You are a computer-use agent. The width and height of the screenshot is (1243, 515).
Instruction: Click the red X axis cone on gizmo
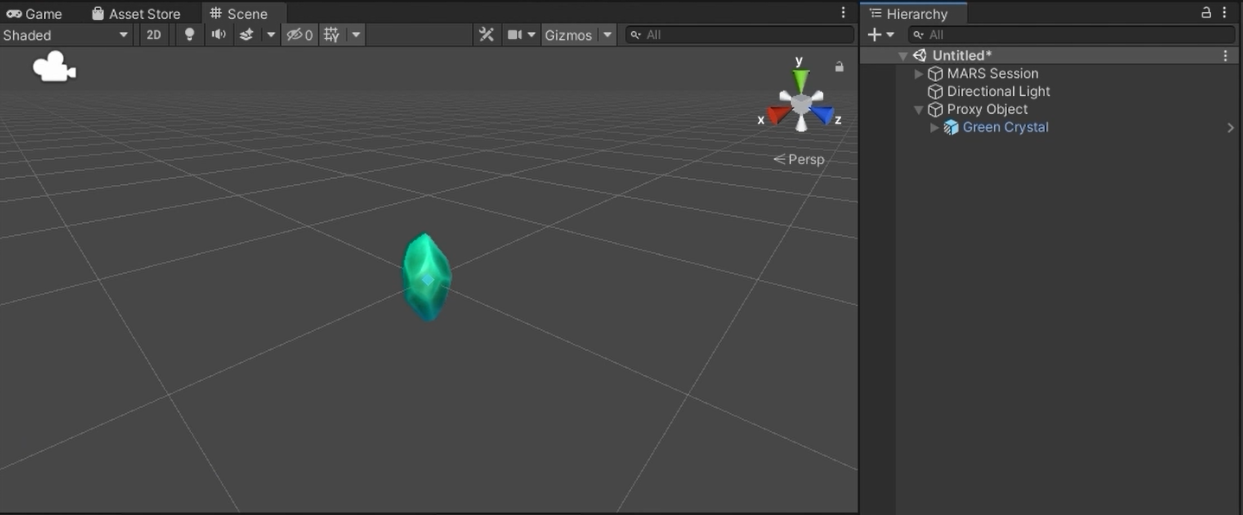779,114
